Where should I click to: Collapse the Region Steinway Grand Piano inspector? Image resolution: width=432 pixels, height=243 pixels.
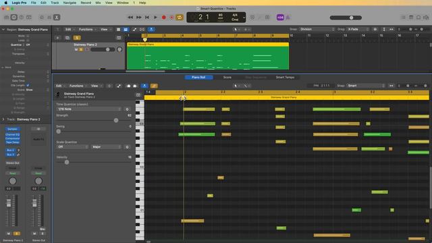pyautogui.click(x=3, y=29)
